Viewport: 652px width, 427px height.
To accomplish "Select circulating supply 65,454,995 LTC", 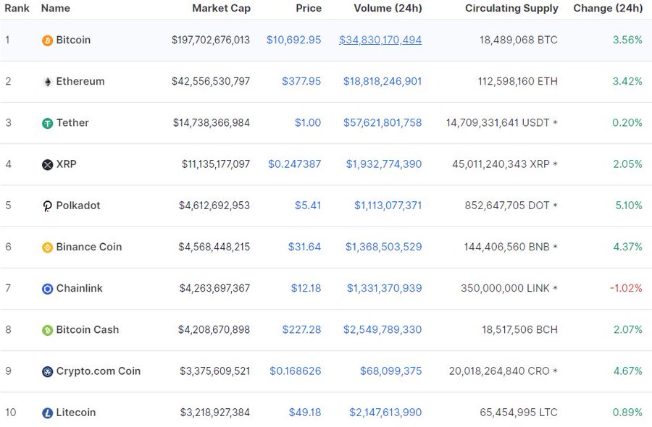I will click(519, 412).
